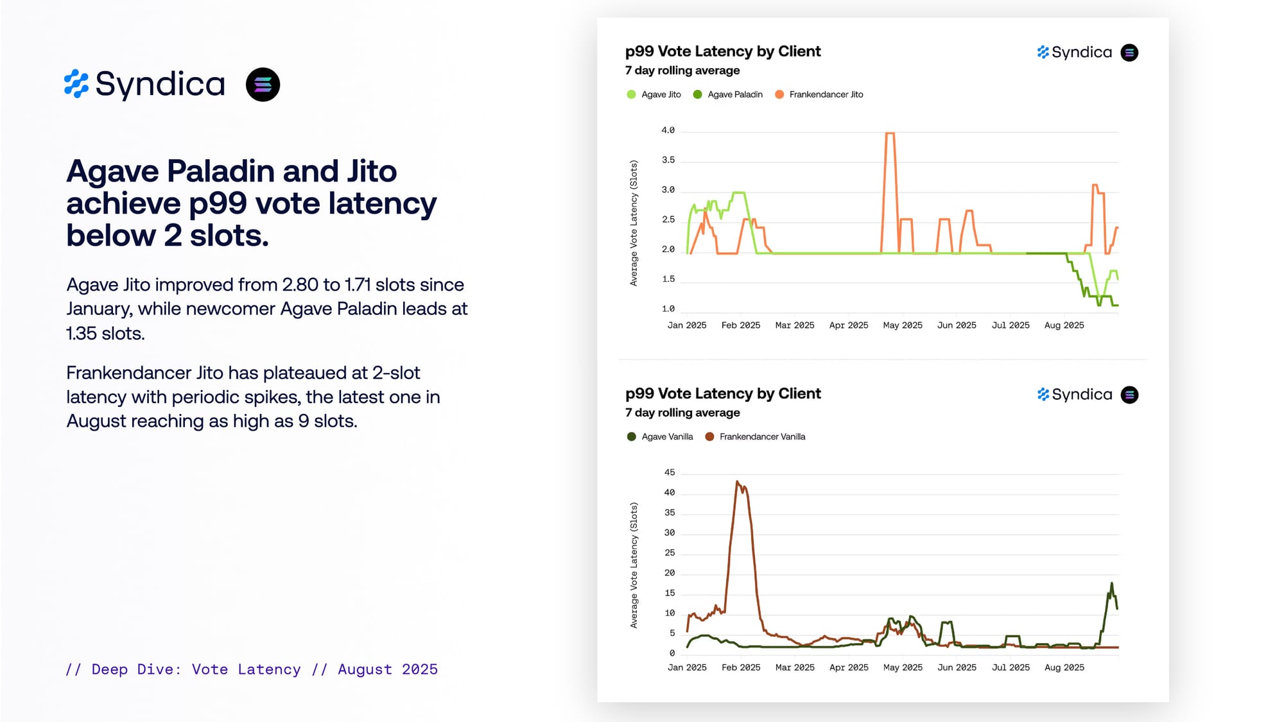
Task: Toggle the Agave Vanilla legend entry
Action: [x=667, y=436]
